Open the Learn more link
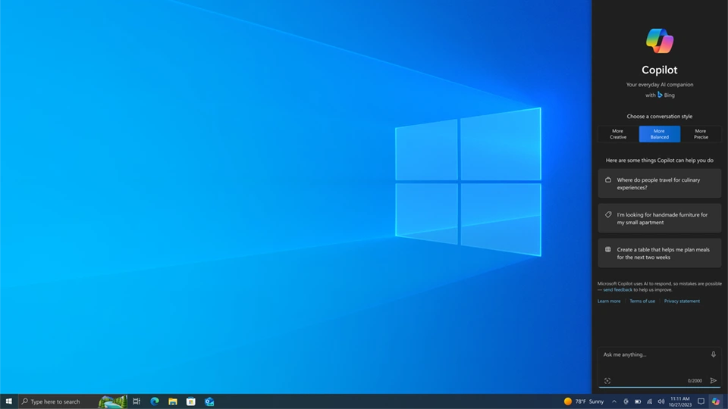728x409 pixels. (x=609, y=301)
